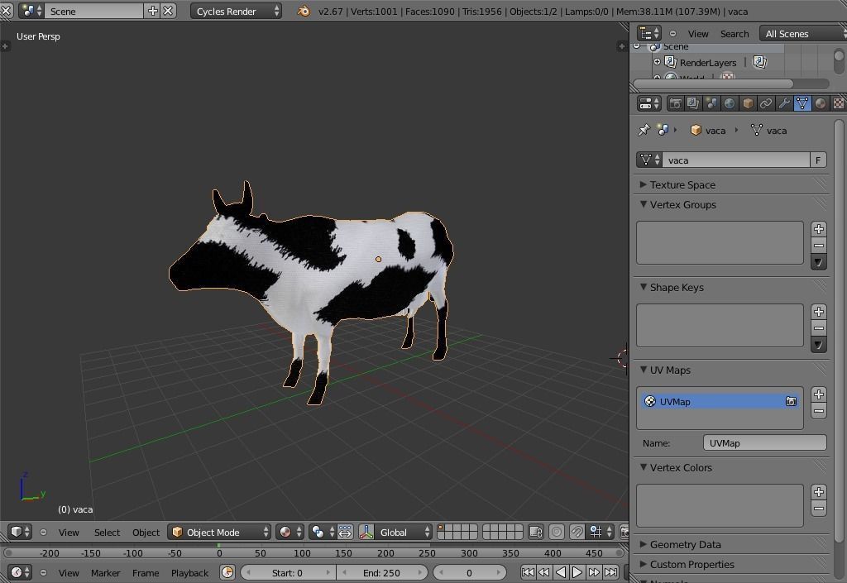Viewport: 847px width, 583px height.
Task: Click the Blender logo in the info header
Action: click(304, 11)
